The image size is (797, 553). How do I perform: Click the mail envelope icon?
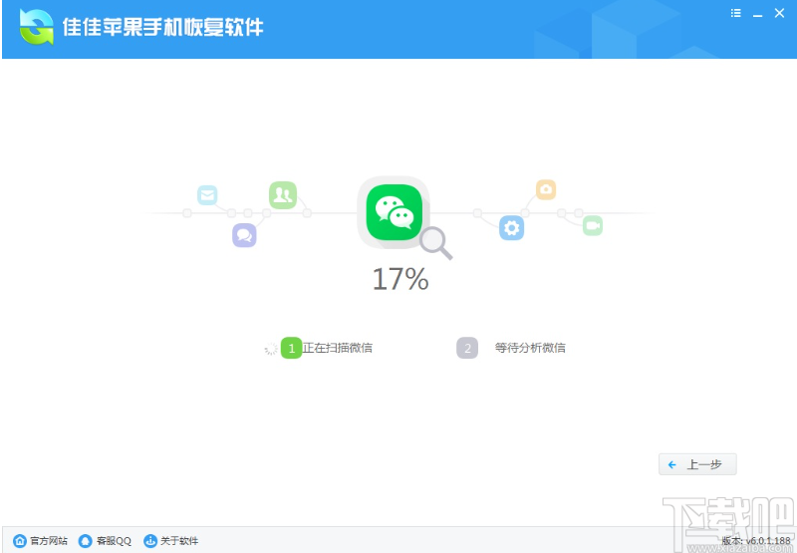pyautogui.click(x=207, y=195)
